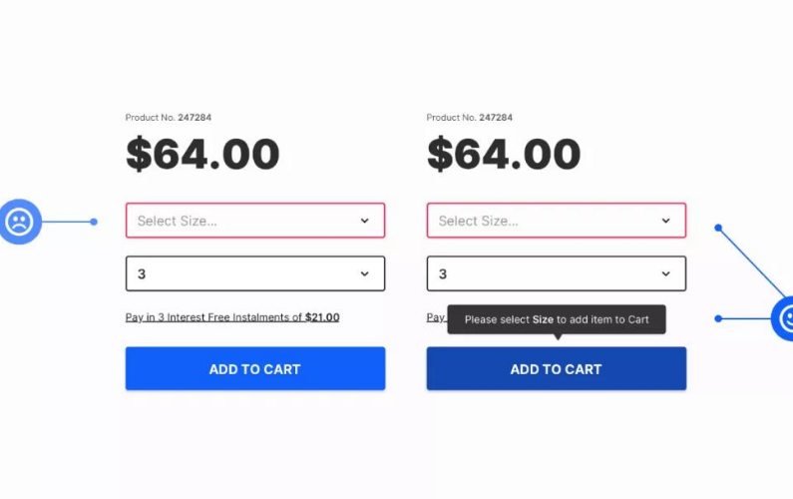793x499 pixels.
Task: Click chevron arrow in left Select Size box
Action: pos(365,221)
